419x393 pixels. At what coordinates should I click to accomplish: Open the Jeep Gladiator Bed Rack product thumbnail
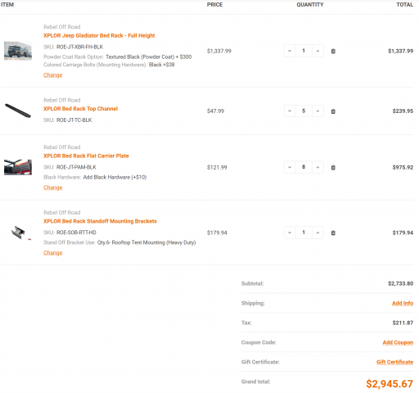click(18, 51)
